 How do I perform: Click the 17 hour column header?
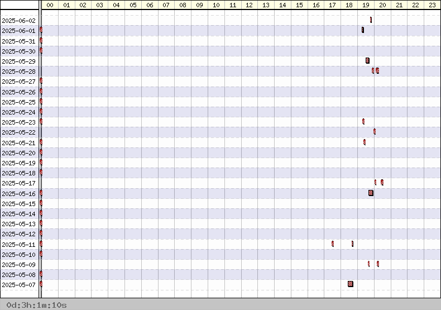[x=333, y=5]
